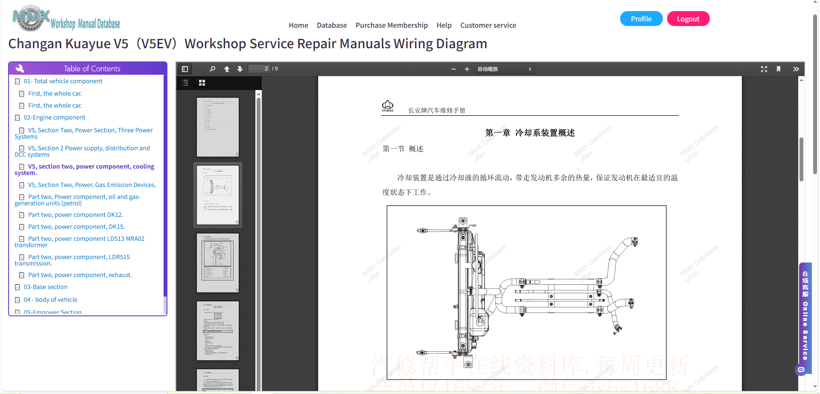Click document icon beside 'power component DK12'

pos(22,215)
